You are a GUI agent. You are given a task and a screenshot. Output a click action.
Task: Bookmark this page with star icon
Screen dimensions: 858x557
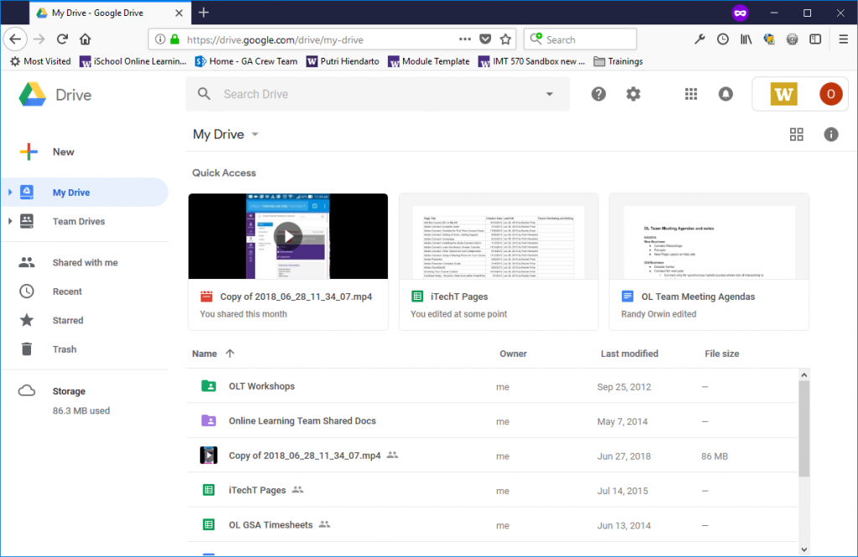505,39
